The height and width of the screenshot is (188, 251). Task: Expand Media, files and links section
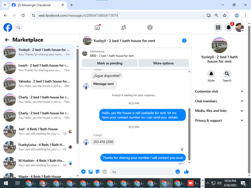(x=219, y=111)
